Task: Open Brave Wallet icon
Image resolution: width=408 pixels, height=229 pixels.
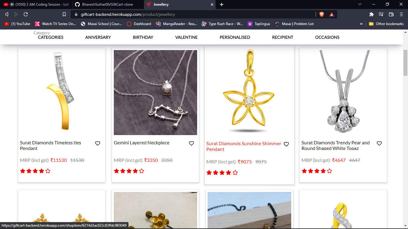Action: [391, 14]
